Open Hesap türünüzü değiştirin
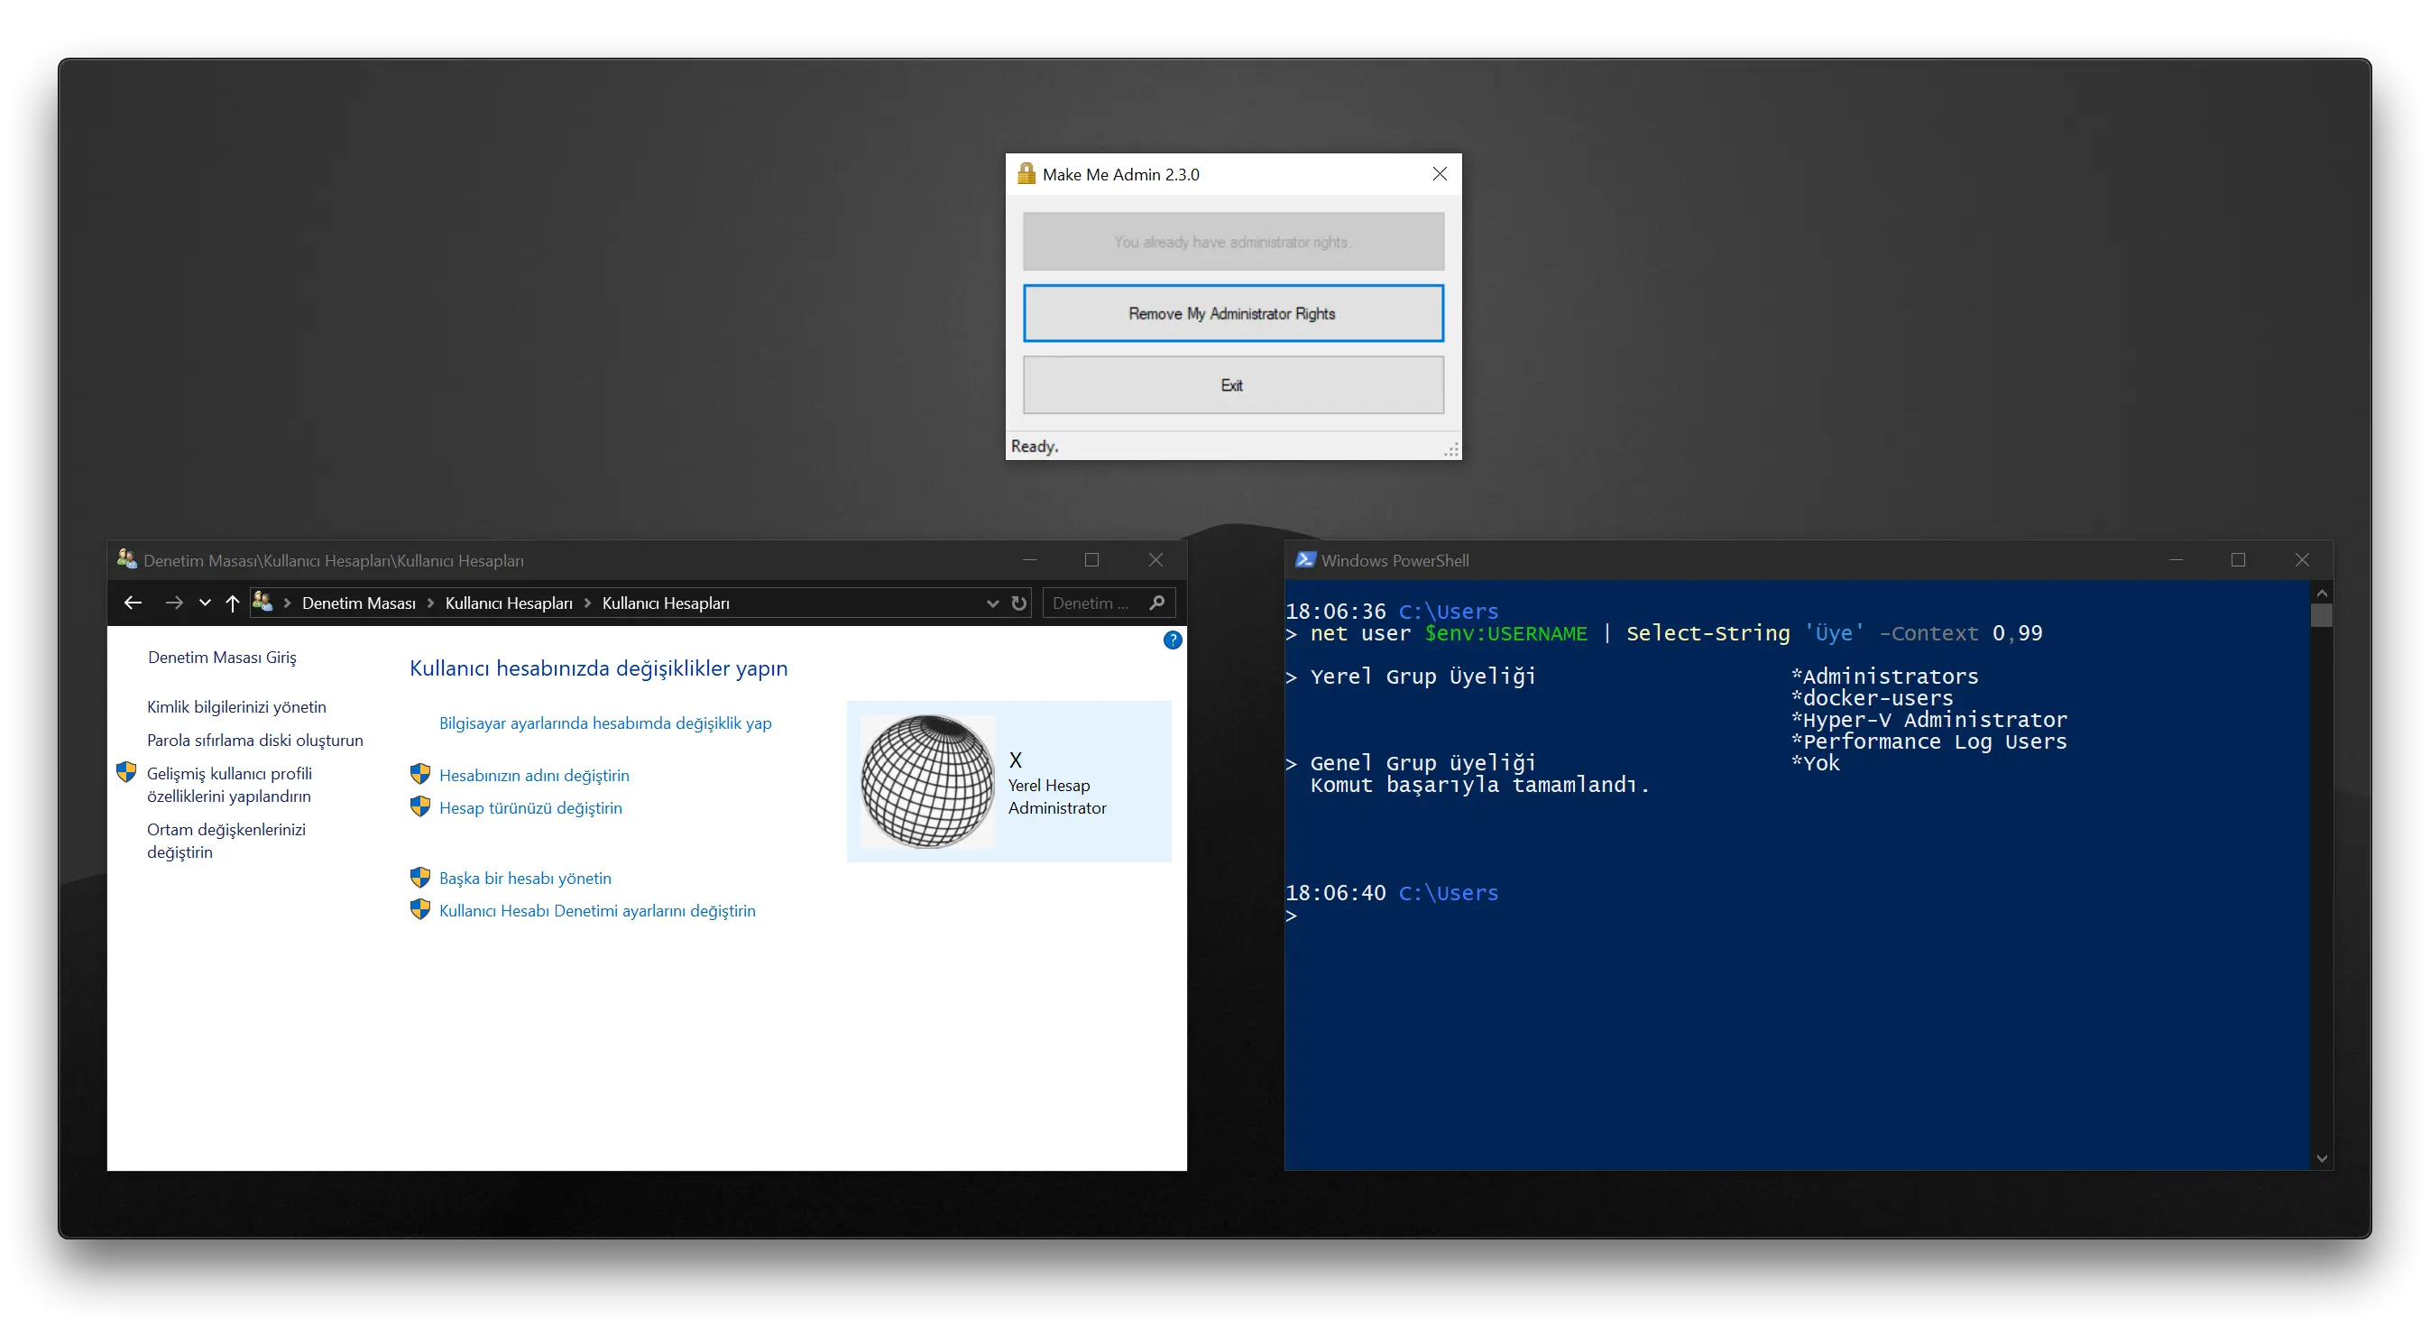This screenshot has width=2430, height=1326. point(530,807)
